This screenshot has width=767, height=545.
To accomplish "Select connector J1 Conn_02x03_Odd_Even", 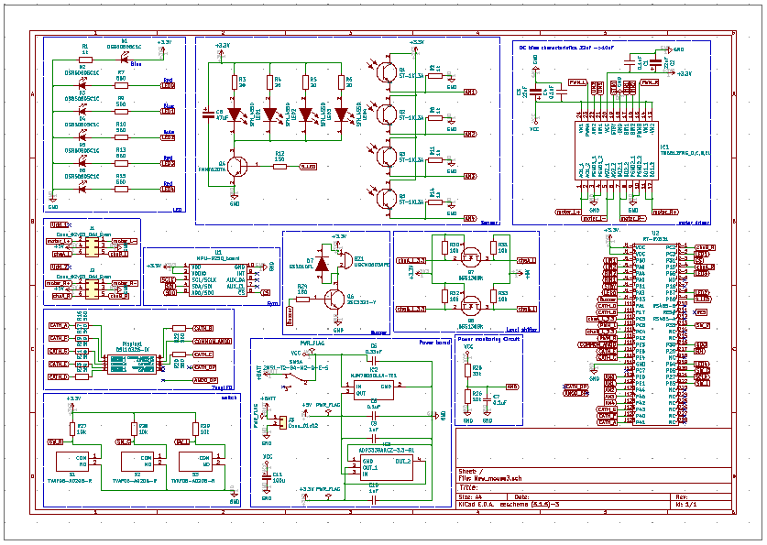I will tap(92, 248).
